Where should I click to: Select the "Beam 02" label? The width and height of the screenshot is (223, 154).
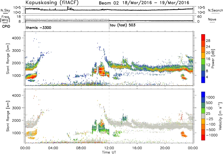109,3
